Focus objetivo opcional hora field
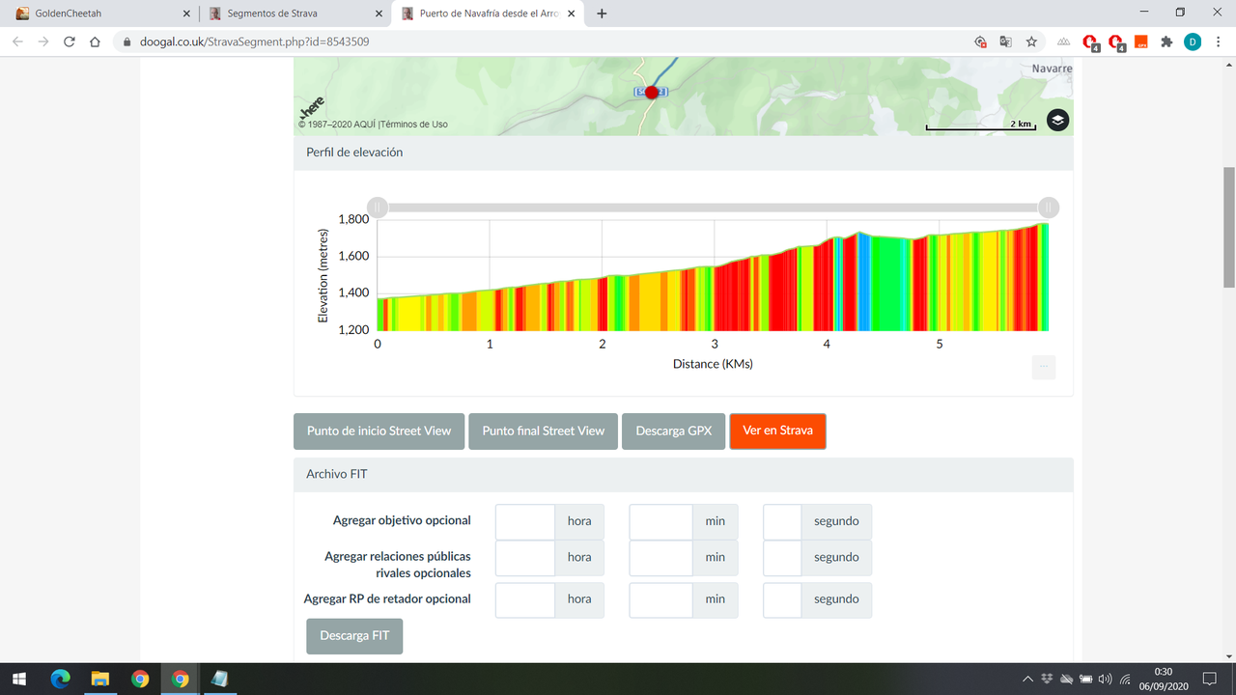 click(x=524, y=521)
